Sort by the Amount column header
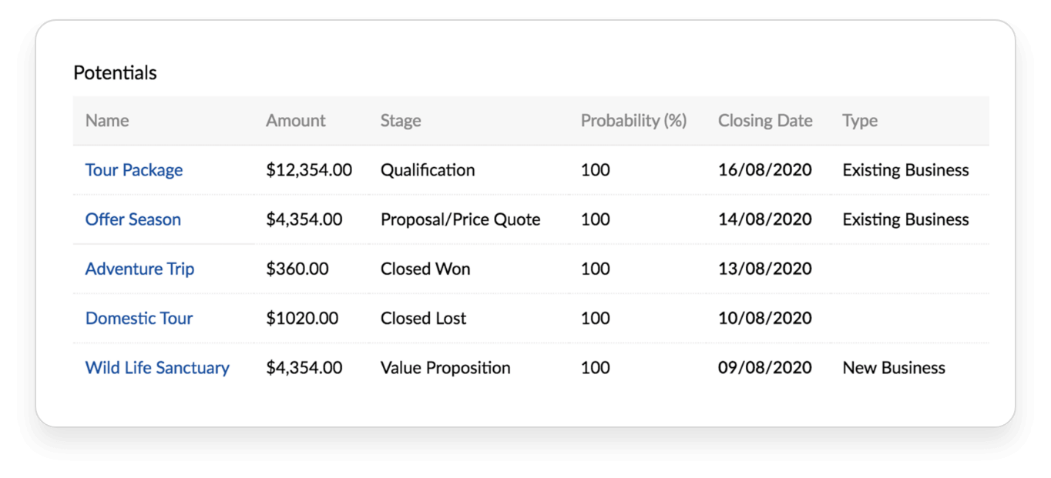1051x478 pixels. pyautogui.click(x=296, y=121)
